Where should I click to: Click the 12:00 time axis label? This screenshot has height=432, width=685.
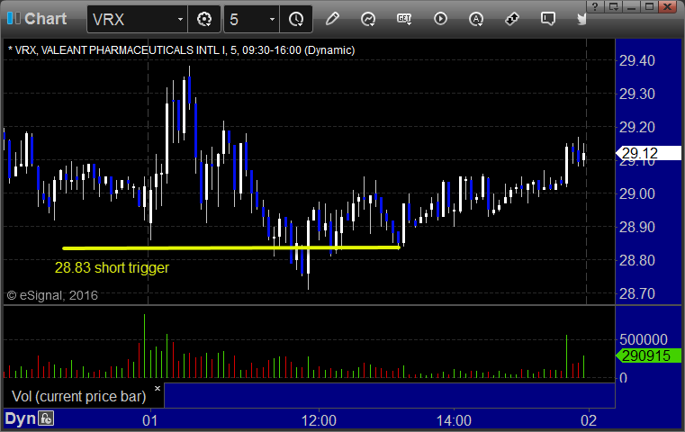(319, 420)
